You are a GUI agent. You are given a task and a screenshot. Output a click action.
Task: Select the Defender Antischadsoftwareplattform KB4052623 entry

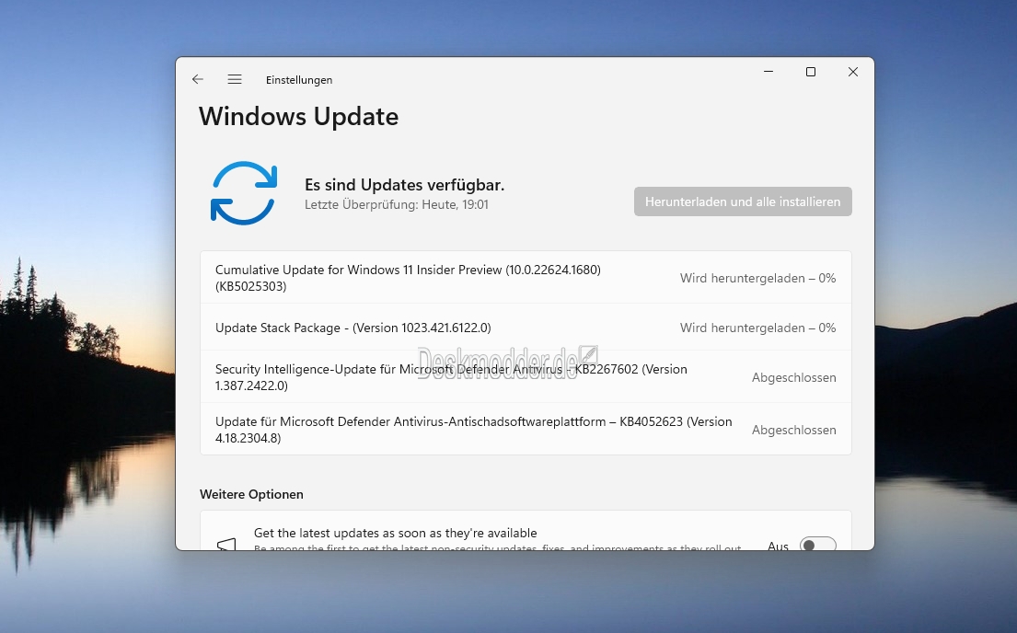[x=526, y=430]
